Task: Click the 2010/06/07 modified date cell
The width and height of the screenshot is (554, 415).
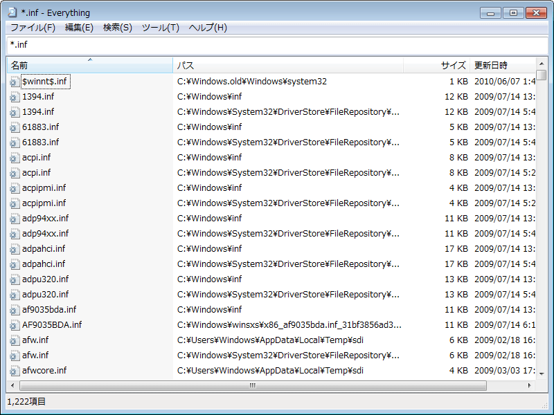Action: 505,82
